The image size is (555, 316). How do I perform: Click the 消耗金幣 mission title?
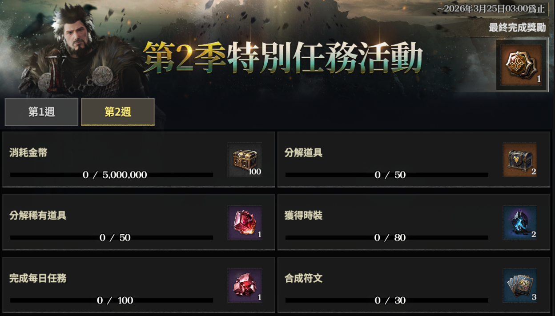tap(28, 152)
